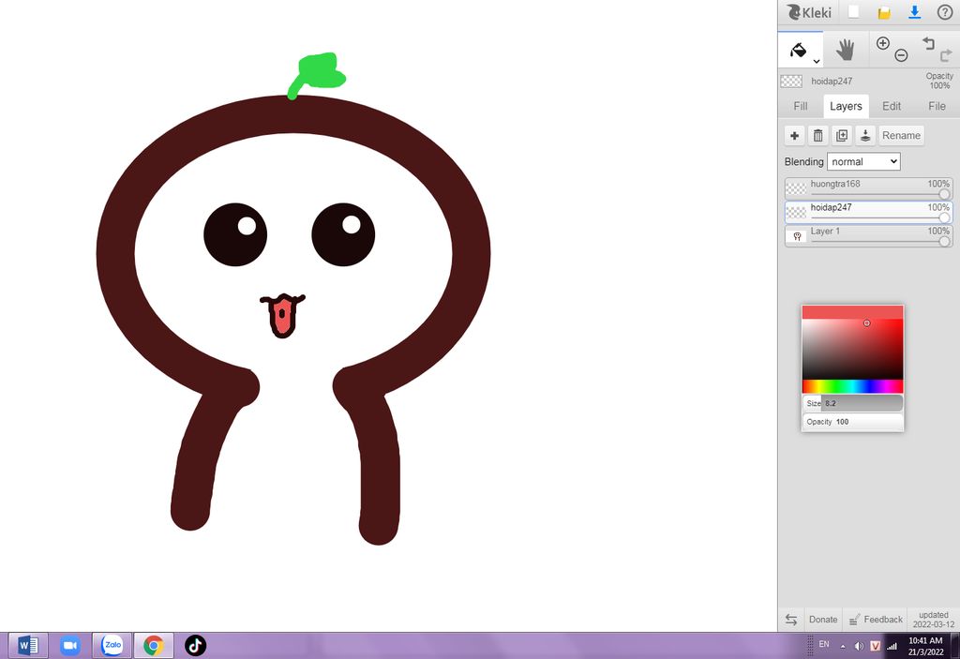Image resolution: width=960 pixels, height=659 pixels.
Task: Click the huongtra168 layer opacity slider handle
Action: click(x=944, y=194)
